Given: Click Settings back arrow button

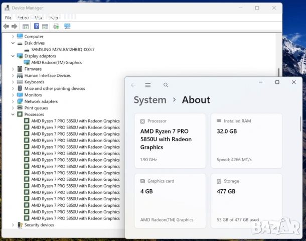Looking at the screenshot, I should click(133, 85).
